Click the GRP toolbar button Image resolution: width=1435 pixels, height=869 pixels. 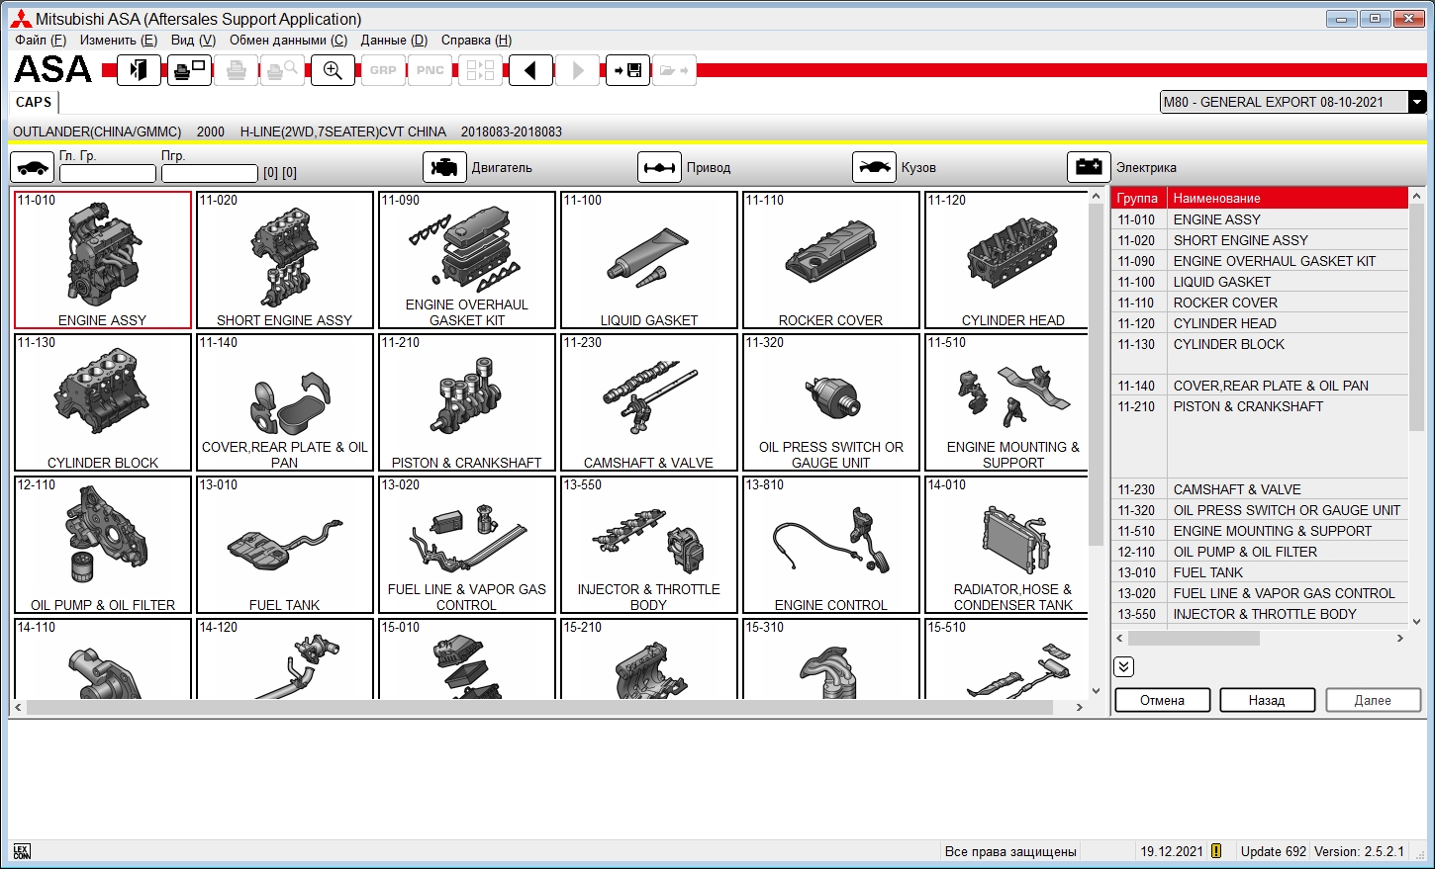click(383, 70)
